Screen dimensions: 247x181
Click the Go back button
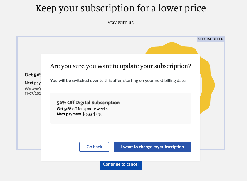click(94, 147)
